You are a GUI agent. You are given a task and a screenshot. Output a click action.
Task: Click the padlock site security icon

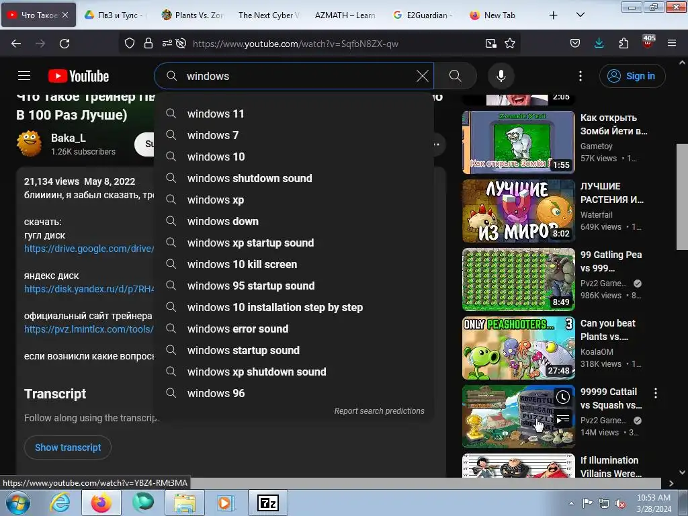148,43
